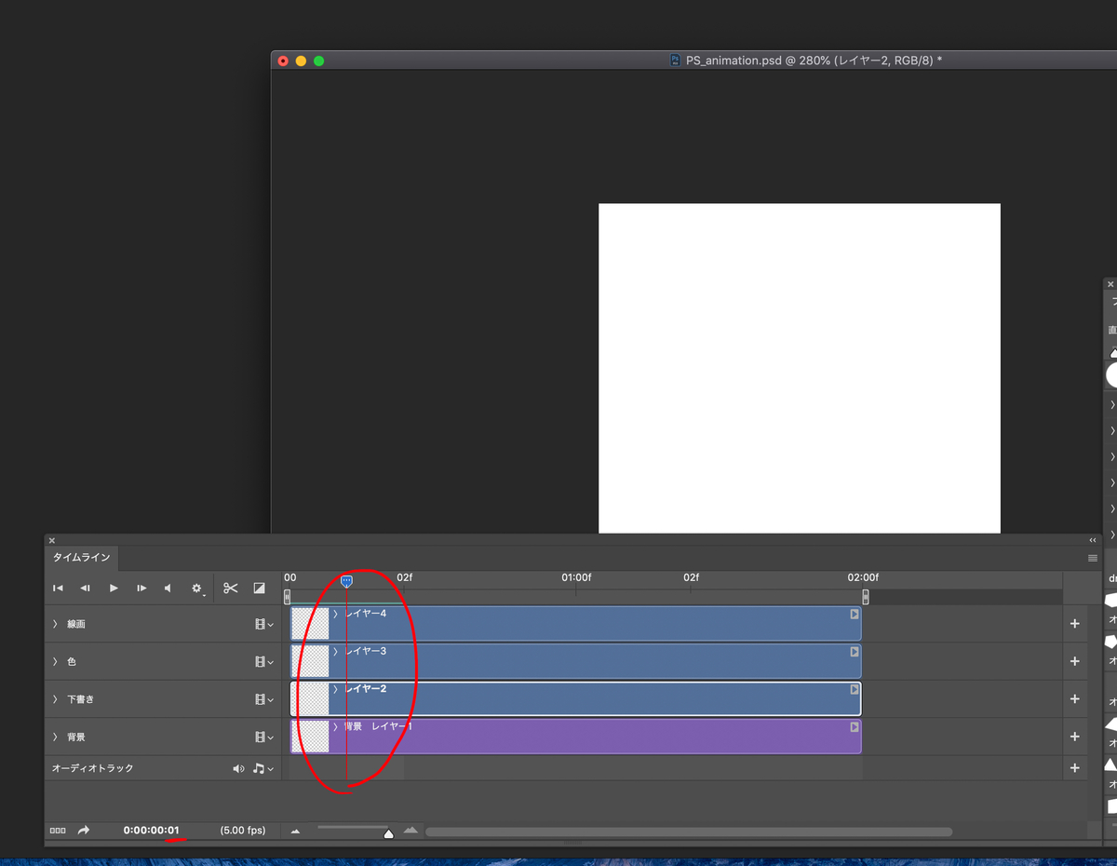Open motion options arrow on レイヤー2 clip
Viewport: 1117px width, 866px height.
(x=854, y=689)
